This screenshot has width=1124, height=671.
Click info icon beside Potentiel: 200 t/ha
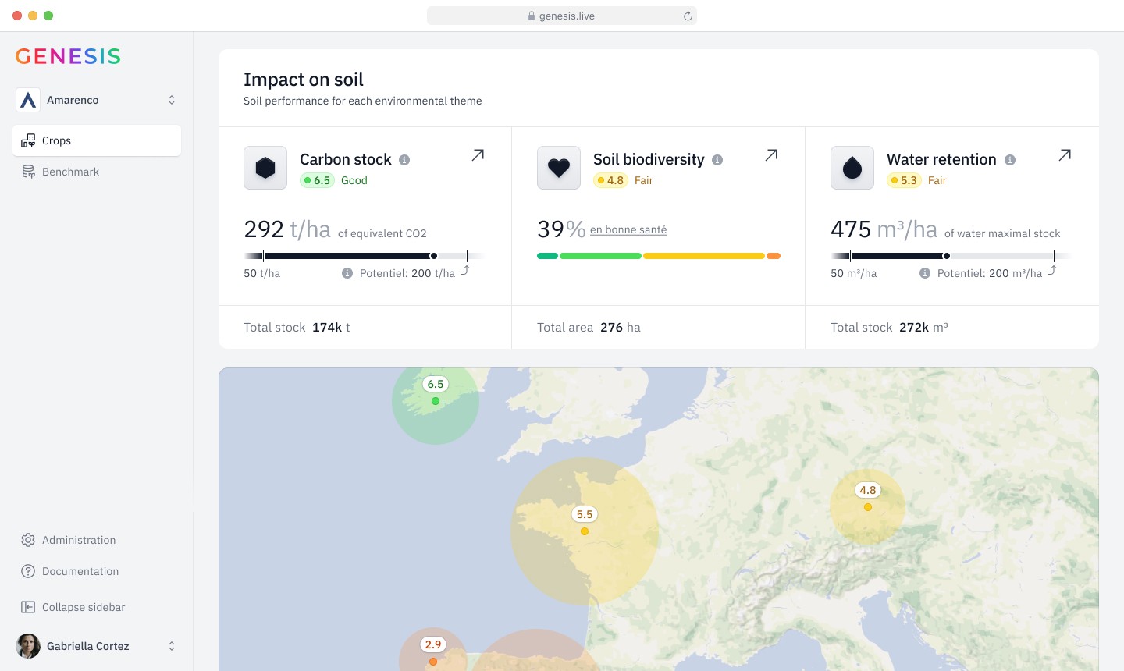pyautogui.click(x=347, y=273)
